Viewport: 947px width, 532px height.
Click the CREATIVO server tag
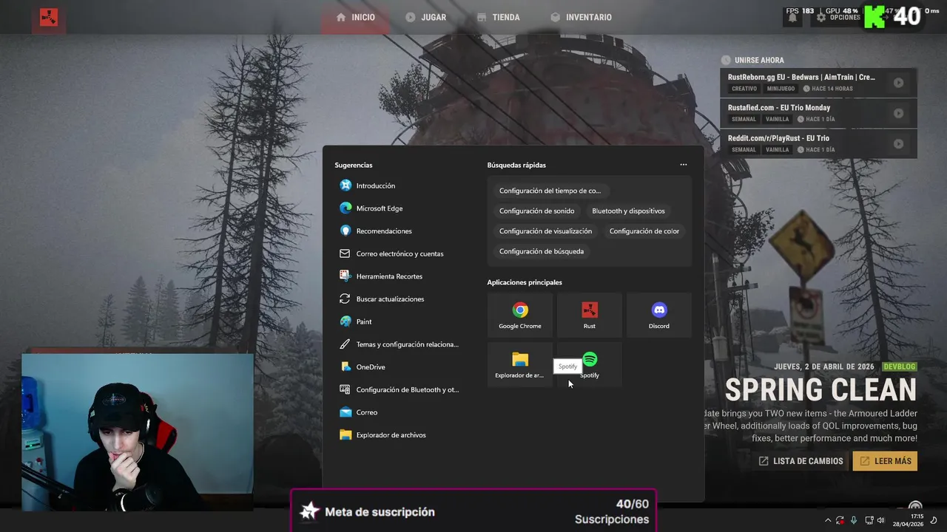click(744, 89)
